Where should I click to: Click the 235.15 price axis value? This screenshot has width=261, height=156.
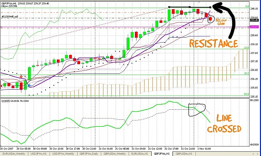coord(254,97)
